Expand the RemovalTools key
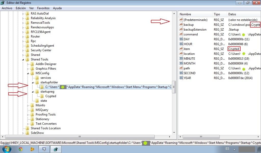The image size is (261, 153). pos(23,23)
